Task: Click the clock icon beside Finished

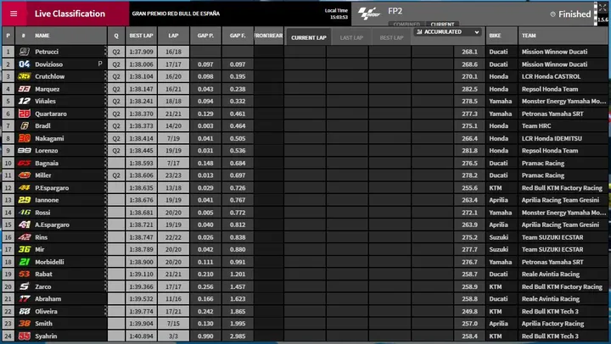Action: (552, 14)
